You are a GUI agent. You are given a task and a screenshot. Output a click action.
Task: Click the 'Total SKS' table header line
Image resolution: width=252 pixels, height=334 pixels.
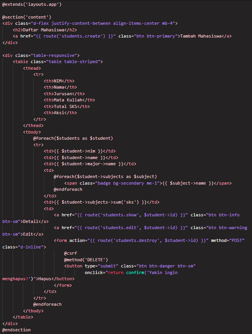coord(67,106)
